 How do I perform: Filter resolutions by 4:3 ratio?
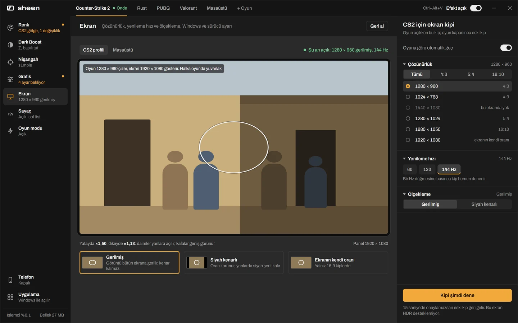pos(444,74)
